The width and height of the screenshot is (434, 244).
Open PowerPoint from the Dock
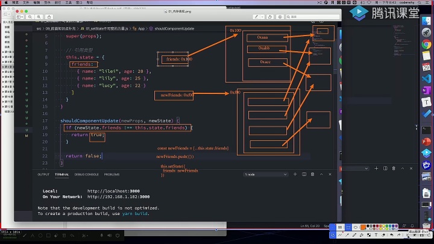pos(426,142)
